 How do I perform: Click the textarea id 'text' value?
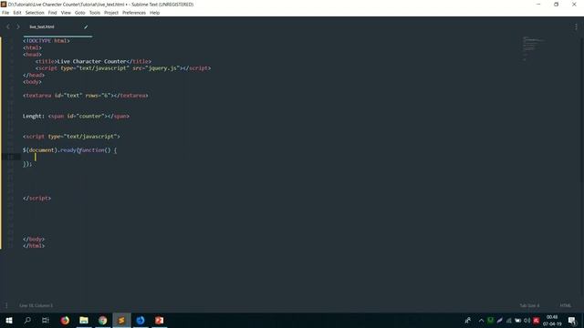73,96
